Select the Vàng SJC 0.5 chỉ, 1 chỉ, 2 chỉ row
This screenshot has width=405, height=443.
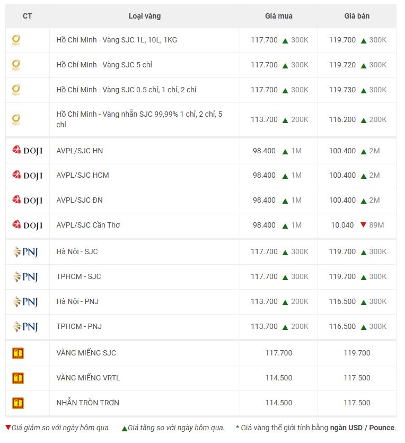126,90
